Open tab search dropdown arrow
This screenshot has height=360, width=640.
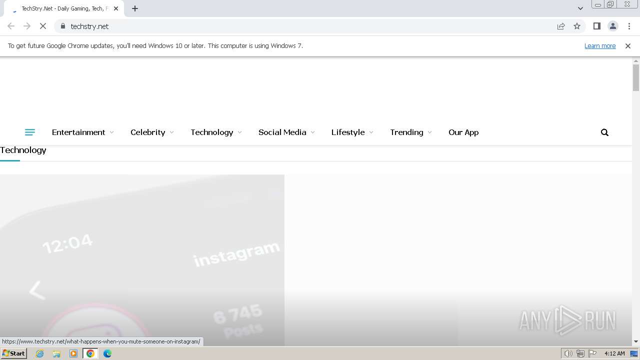tap(580, 8)
